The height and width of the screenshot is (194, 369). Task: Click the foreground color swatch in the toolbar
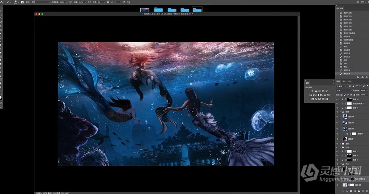click(x=1, y=97)
